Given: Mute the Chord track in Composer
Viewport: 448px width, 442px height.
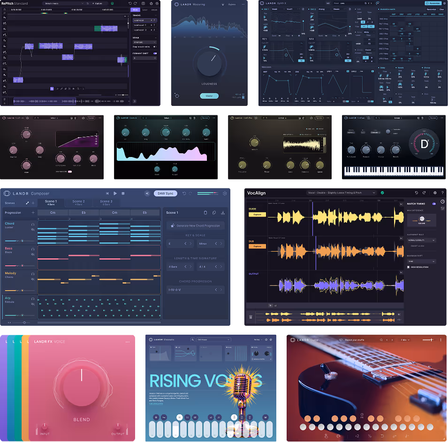Looking at the screenshot, I should tap(33, 229).
